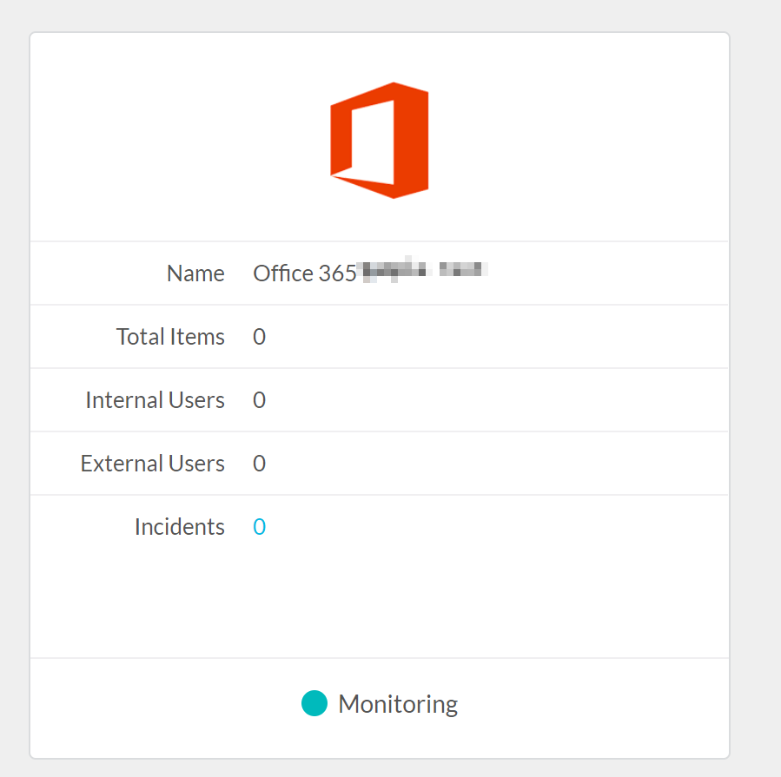Image resolution: width=781 pixels, height=777 pixels.
Task: Select the zero value beside Total Items
Action: click(258, 336)
